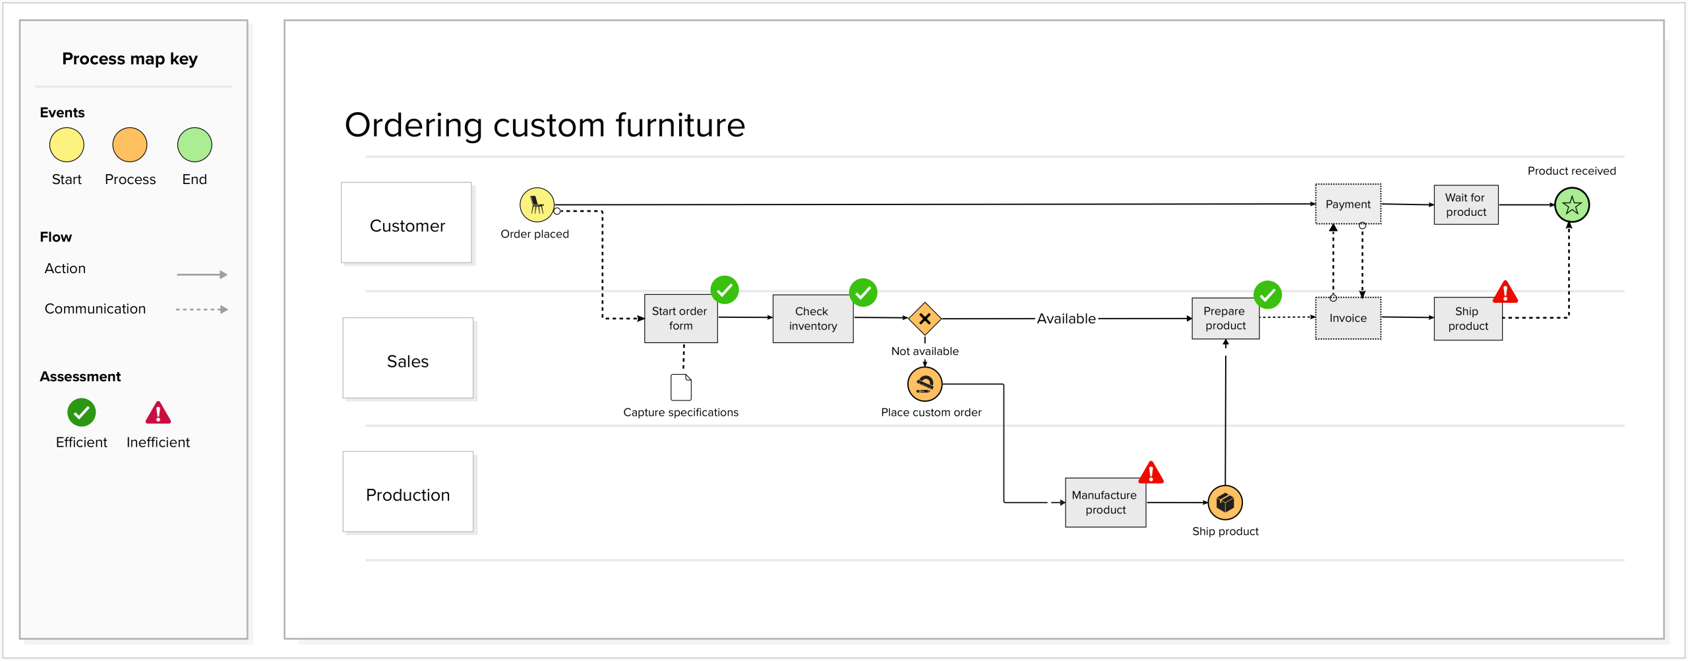Select the yellow Start event swatch
Viewport: 1688px width, 661px height.
click(x=67, y=145)
